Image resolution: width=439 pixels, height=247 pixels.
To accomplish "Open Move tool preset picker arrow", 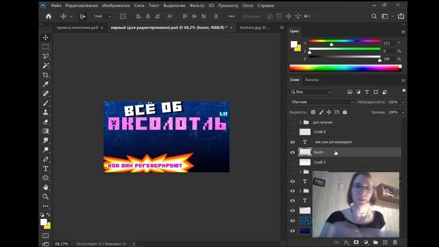I will point(71,16).
